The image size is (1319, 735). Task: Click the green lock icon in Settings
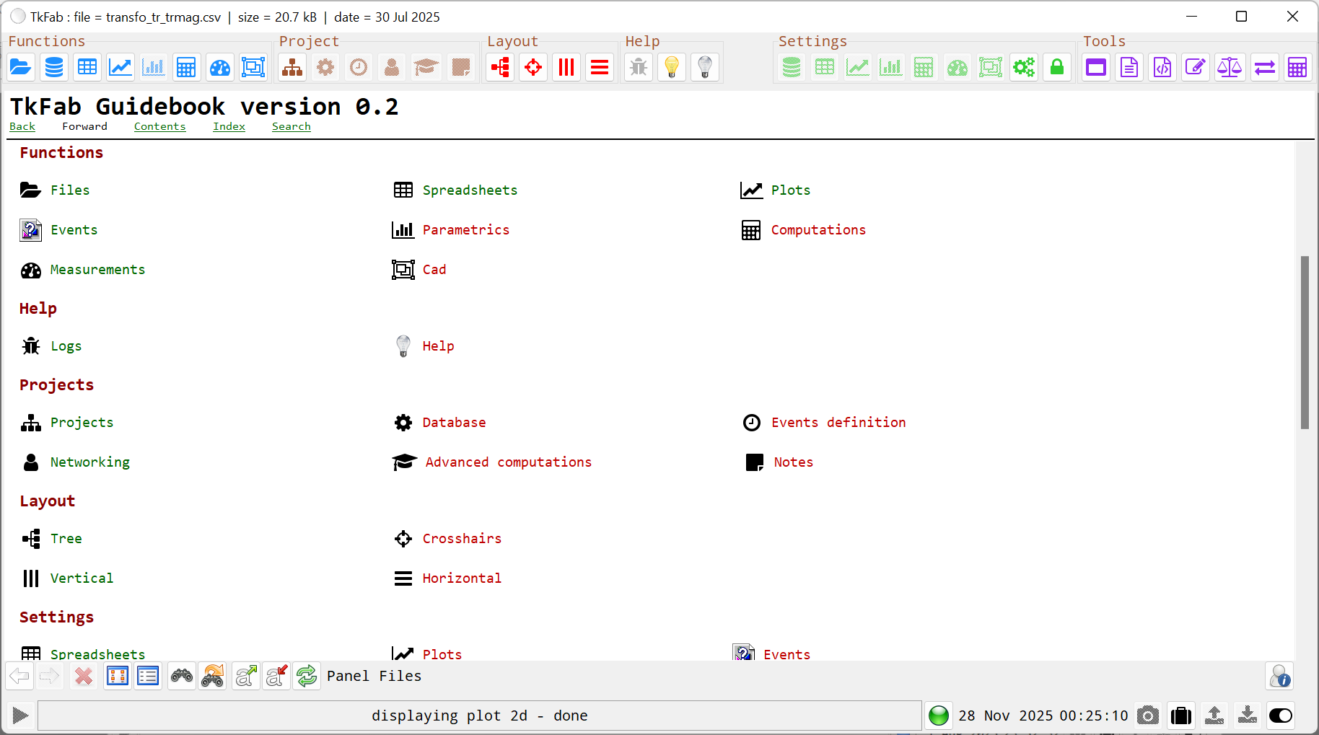tap(1057, 67)
